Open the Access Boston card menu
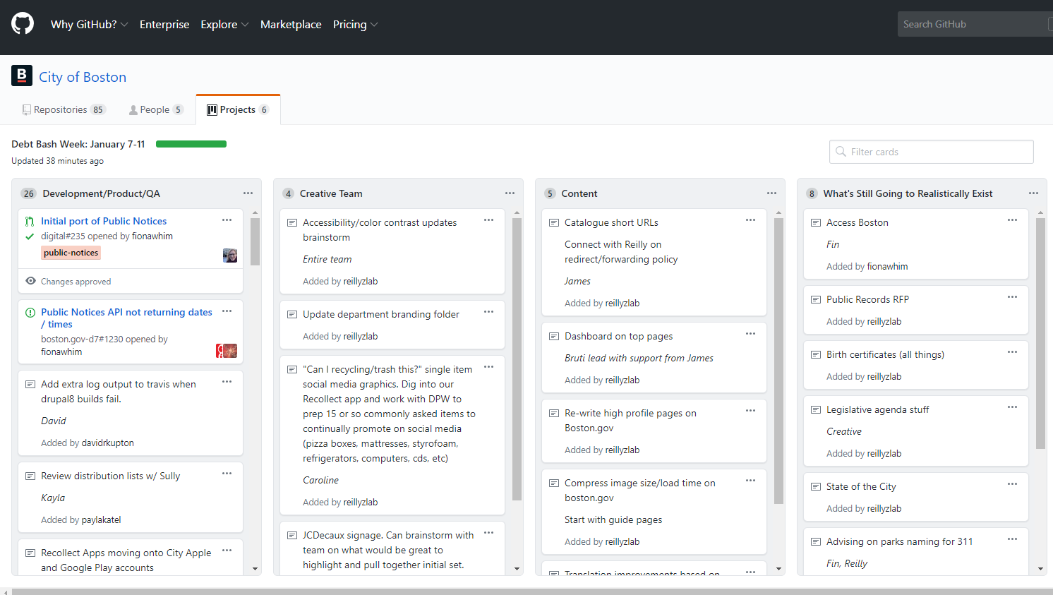Screen dimensions: 1053x595 coord(1012,220)
